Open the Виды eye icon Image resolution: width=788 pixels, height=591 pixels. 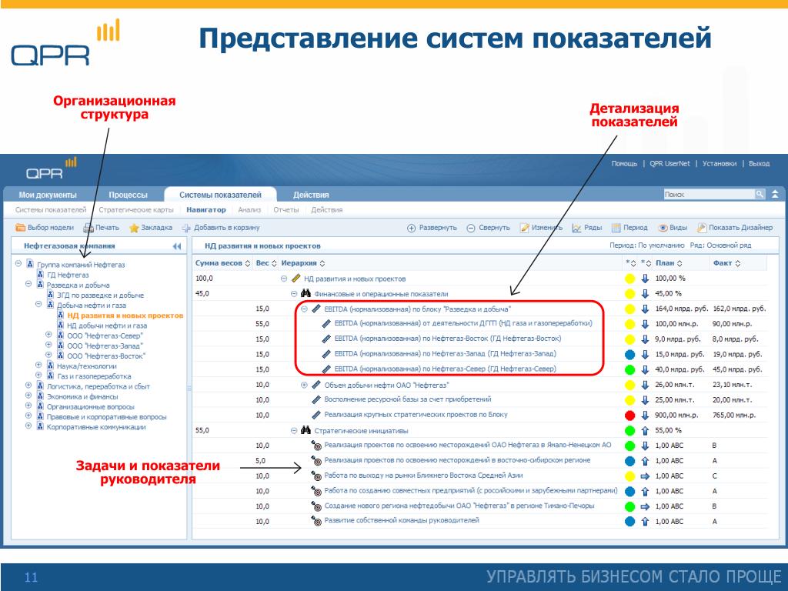pos(663,228)
